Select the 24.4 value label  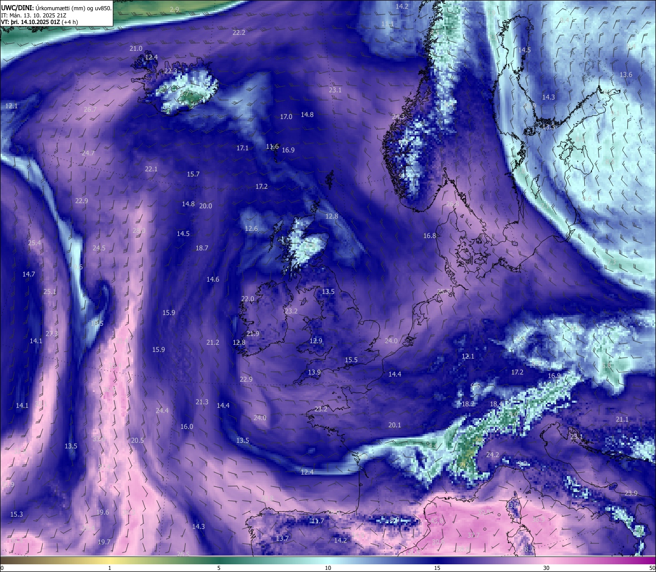pyautogui.click(x=162, y=411)
